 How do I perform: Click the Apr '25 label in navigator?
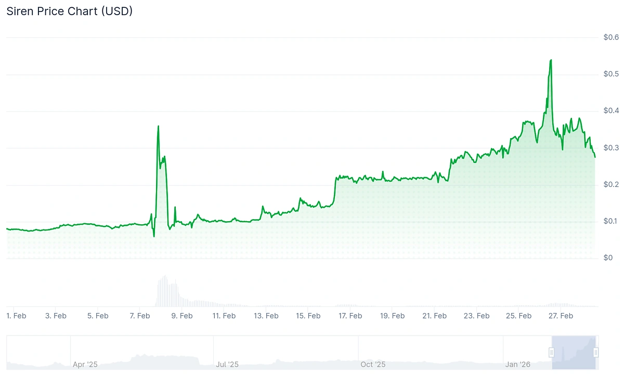pyautogui.click(x=85, y=364)
